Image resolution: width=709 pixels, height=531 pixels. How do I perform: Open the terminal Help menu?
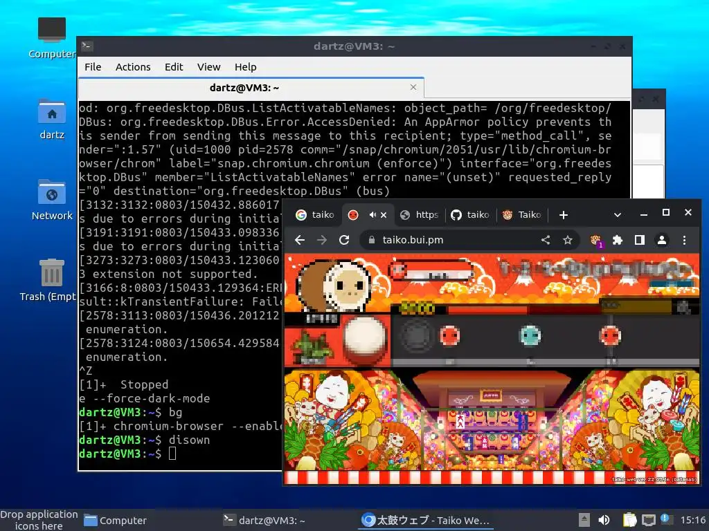pos(246,67)
